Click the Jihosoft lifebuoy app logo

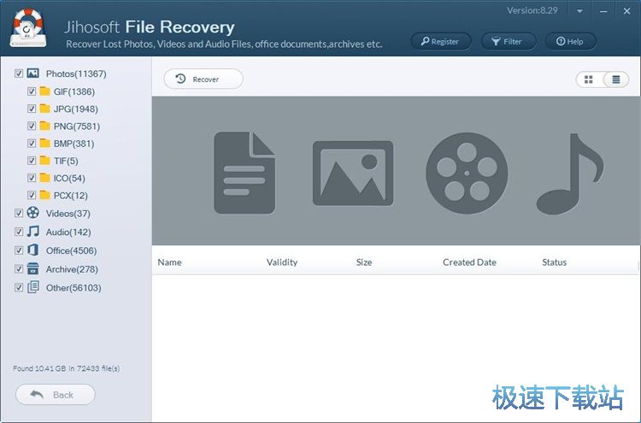tap(28, 27)
